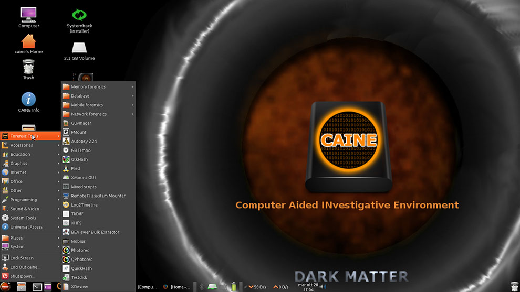
Task: Click the main Menu button on panel
Action: click(x=5, y=287)
